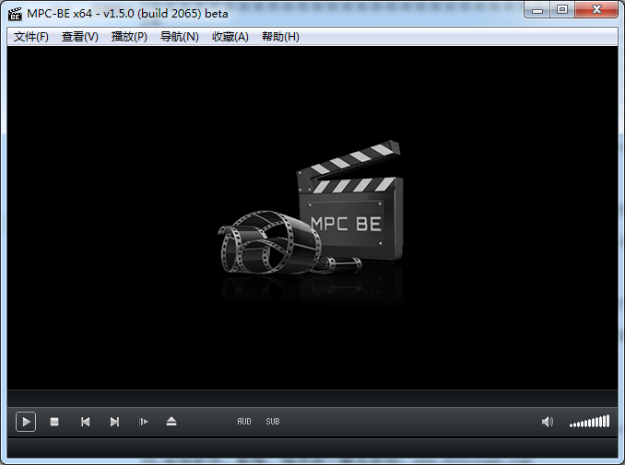625x465 pixels.
Task: Open the 查看(V) menu
Action: 79,37
